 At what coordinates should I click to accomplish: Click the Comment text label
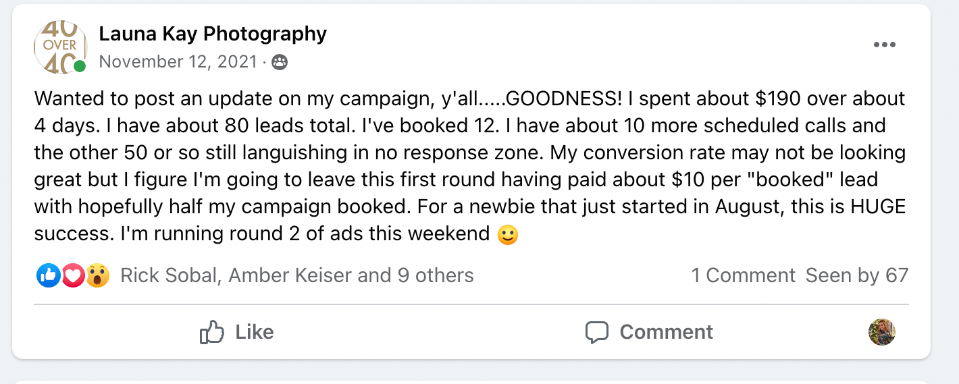point(666,332)
